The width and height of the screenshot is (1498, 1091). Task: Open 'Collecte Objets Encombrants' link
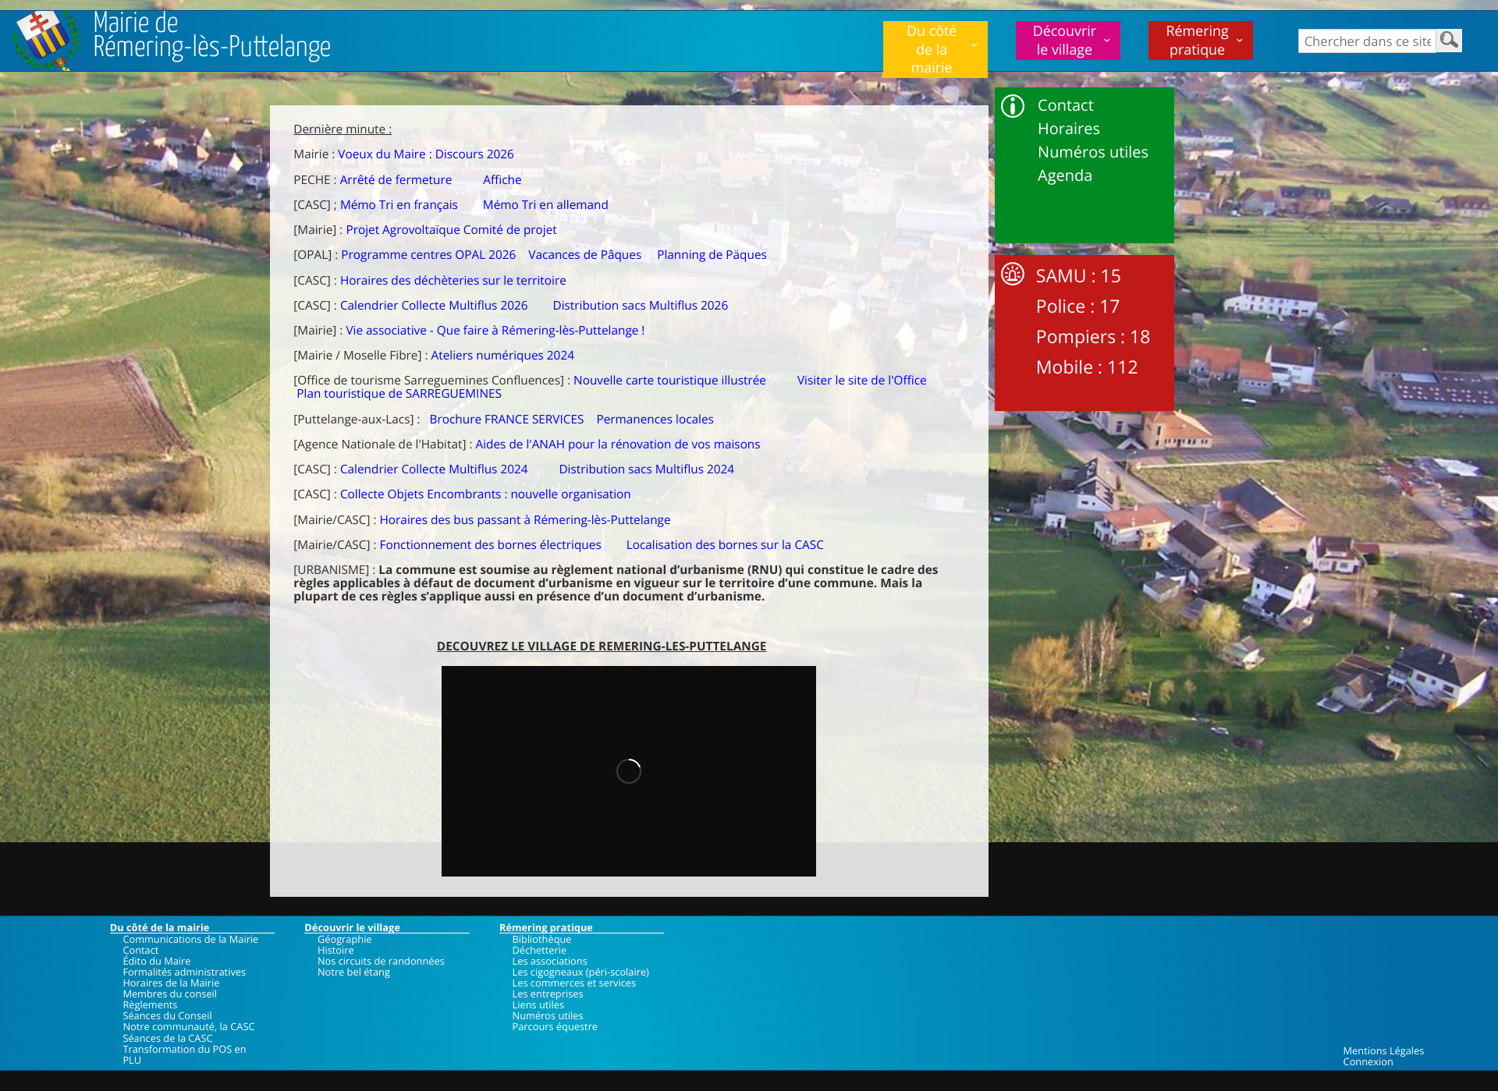[485, 494]
